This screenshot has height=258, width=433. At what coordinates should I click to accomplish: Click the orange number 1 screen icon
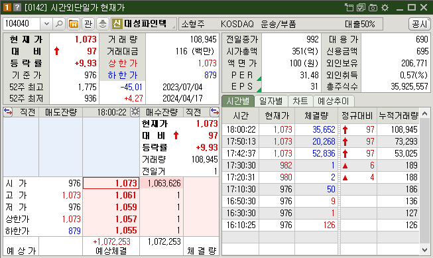(x=7, y=7)
